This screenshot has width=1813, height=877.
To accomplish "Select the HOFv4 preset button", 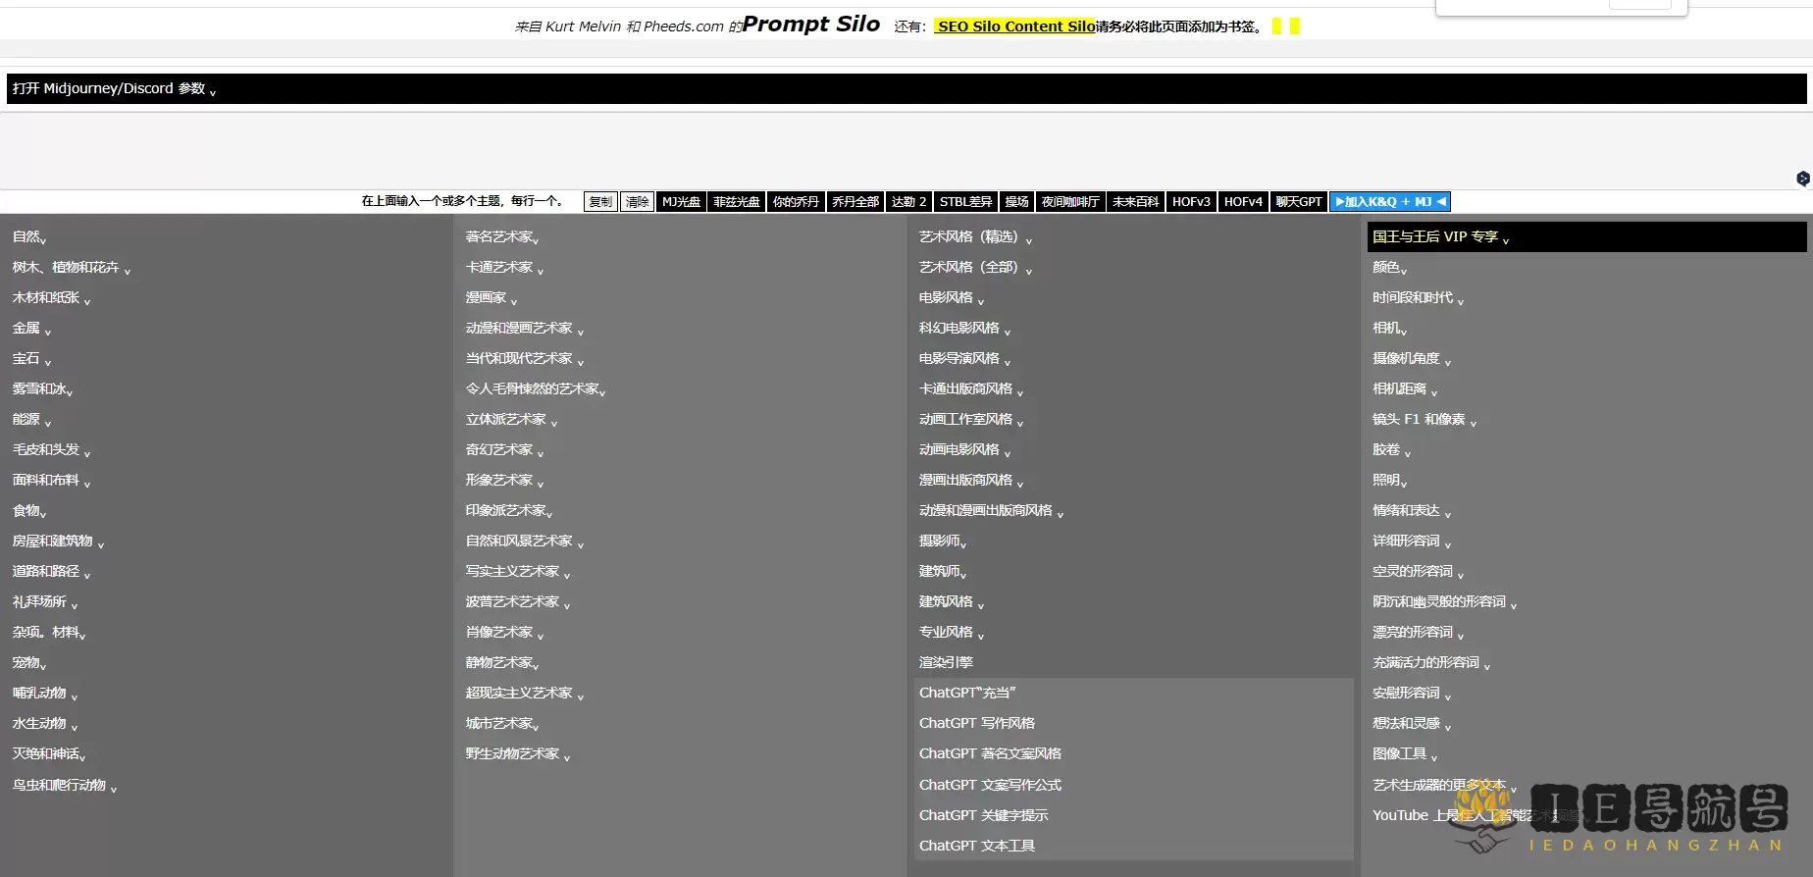I will click(1243, 202).
